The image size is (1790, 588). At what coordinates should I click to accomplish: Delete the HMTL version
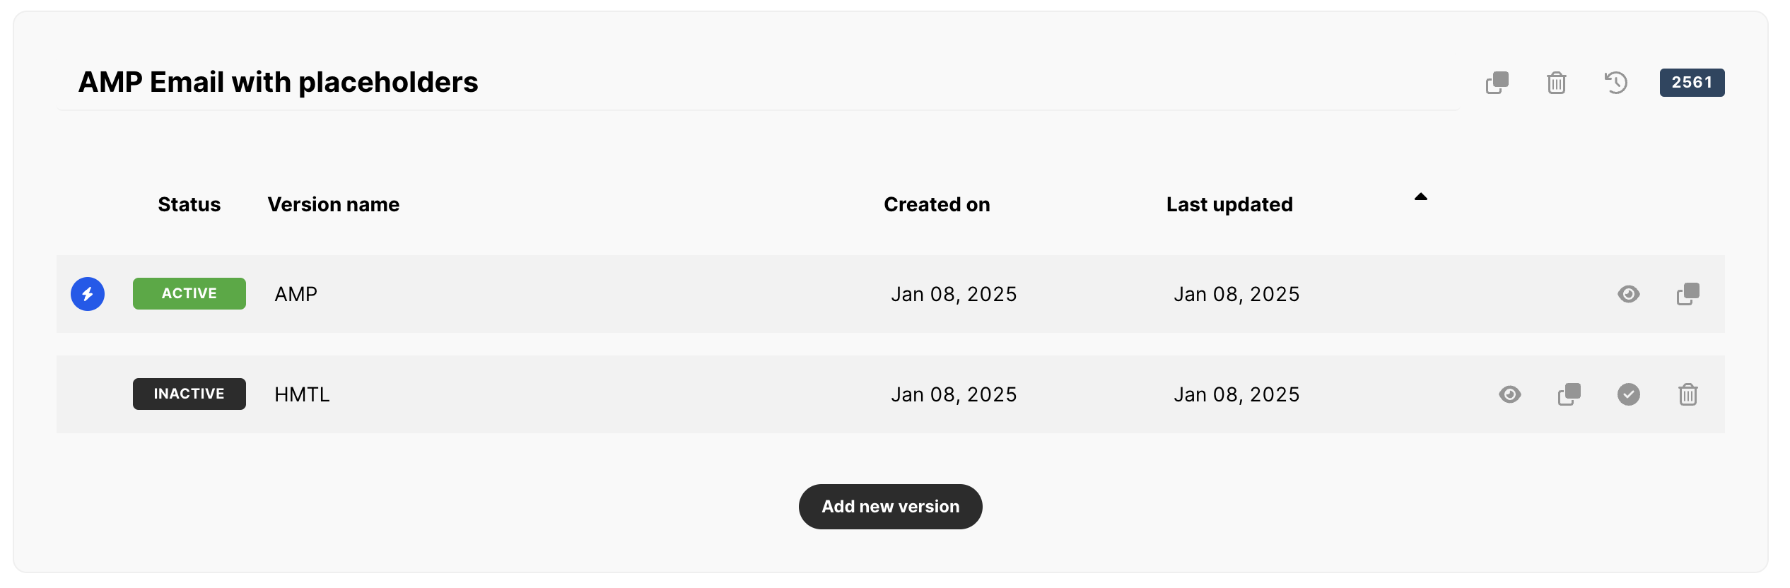(1687, 394)
